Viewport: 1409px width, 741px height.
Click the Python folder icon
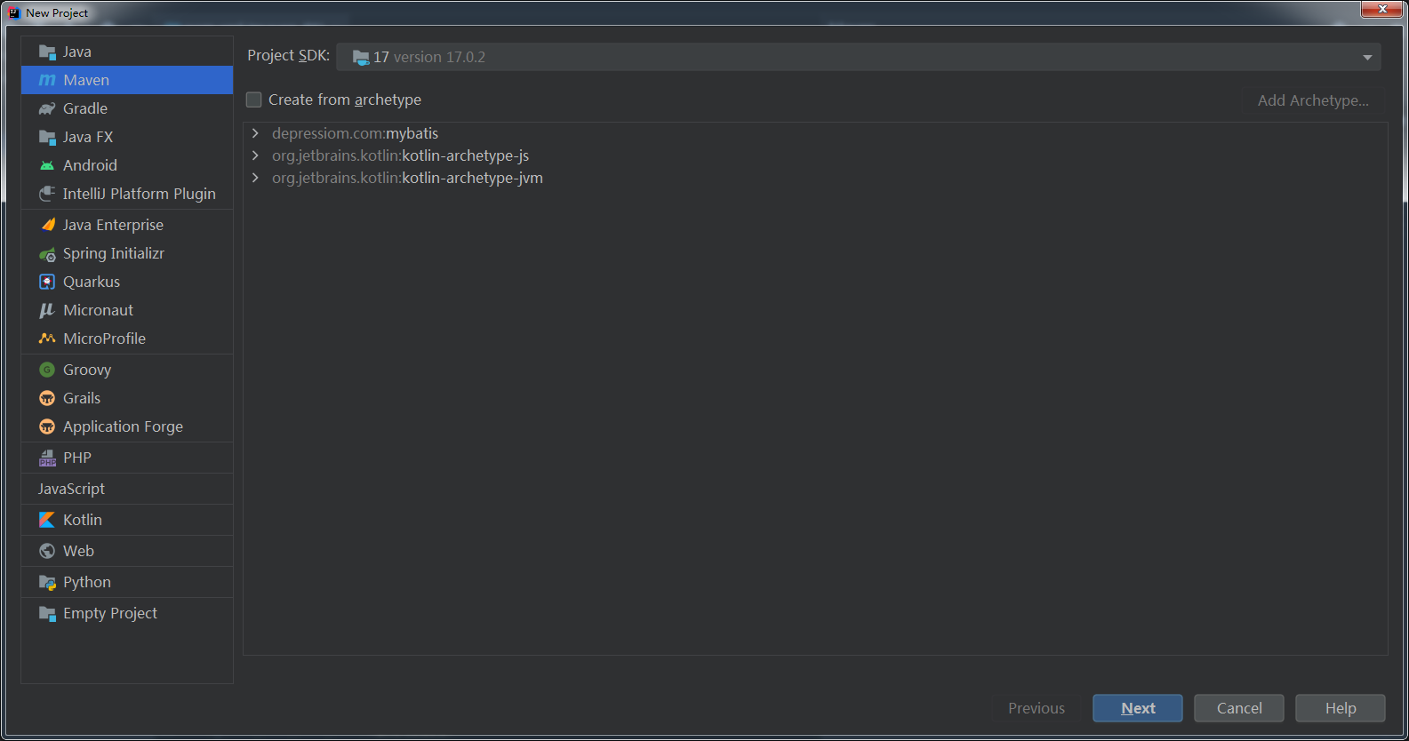pos(47,582)
